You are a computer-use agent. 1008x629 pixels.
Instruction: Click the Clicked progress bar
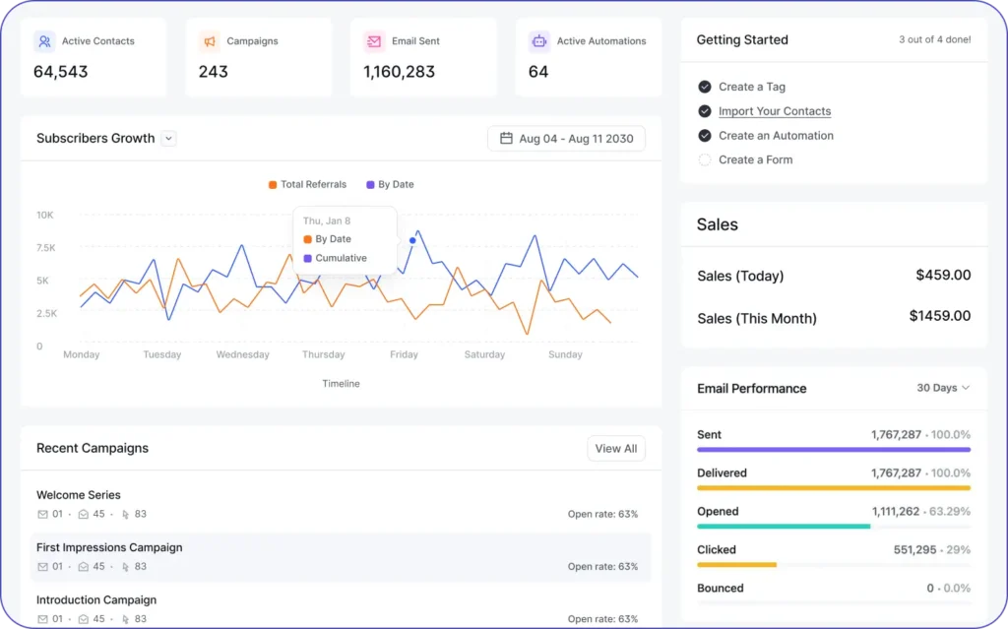click(736, 565)
